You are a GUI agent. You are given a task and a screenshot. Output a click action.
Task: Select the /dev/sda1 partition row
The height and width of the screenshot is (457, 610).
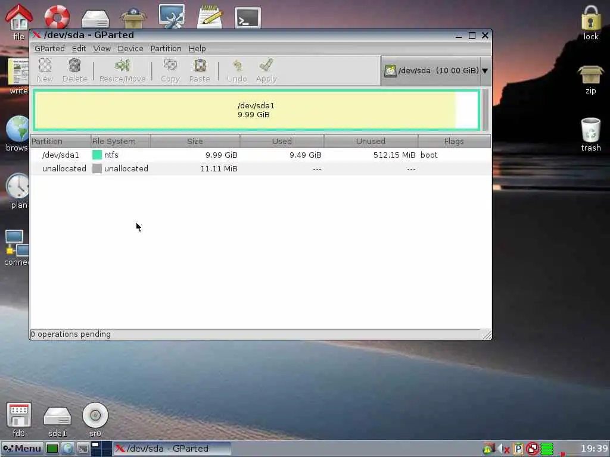(260, 155)
